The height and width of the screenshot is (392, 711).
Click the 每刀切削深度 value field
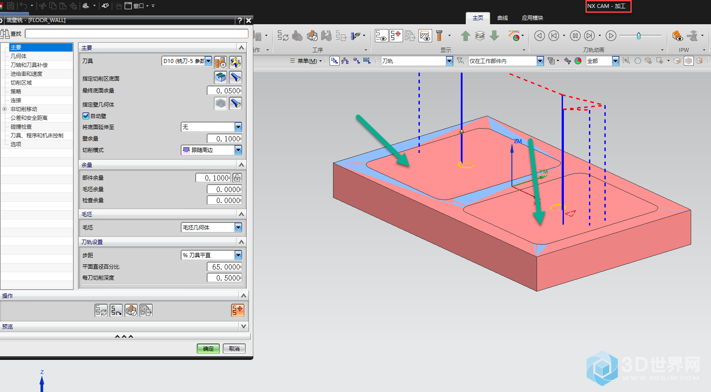(x=225, y=278)
